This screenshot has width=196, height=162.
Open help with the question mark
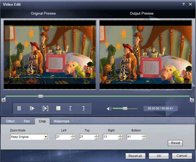(x=184, y=4)
